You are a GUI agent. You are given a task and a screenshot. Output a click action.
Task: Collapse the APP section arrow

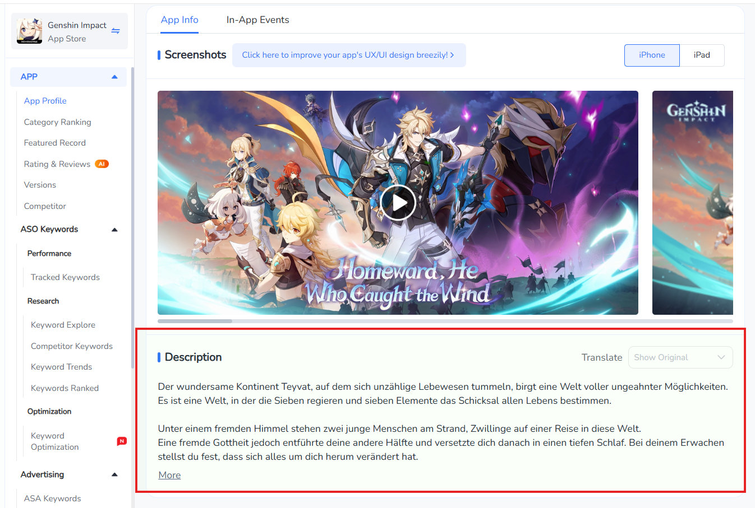tap(114, 77)
